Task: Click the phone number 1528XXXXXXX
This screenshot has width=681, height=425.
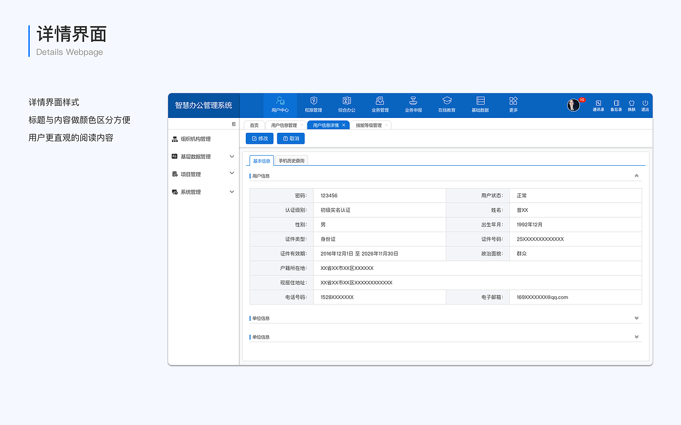Action: (337, 297)
